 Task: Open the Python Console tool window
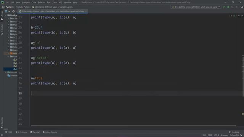[x=50, y=132]
